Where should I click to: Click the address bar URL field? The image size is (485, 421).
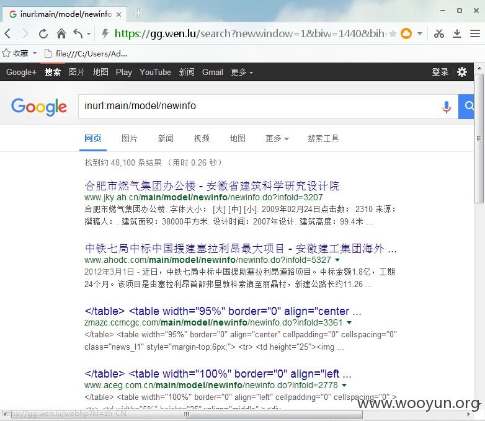tap(251, 33)
